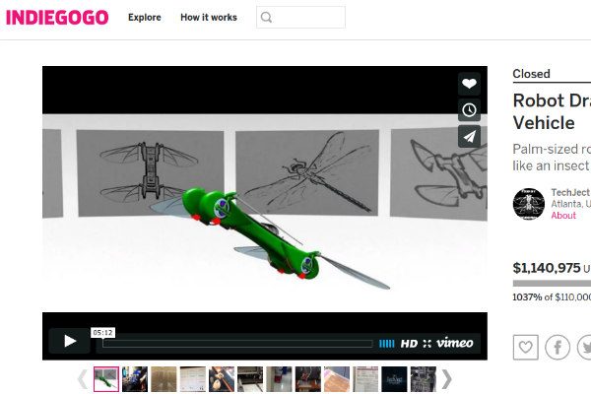Show next gallery thumbnails

click(446, 379)
